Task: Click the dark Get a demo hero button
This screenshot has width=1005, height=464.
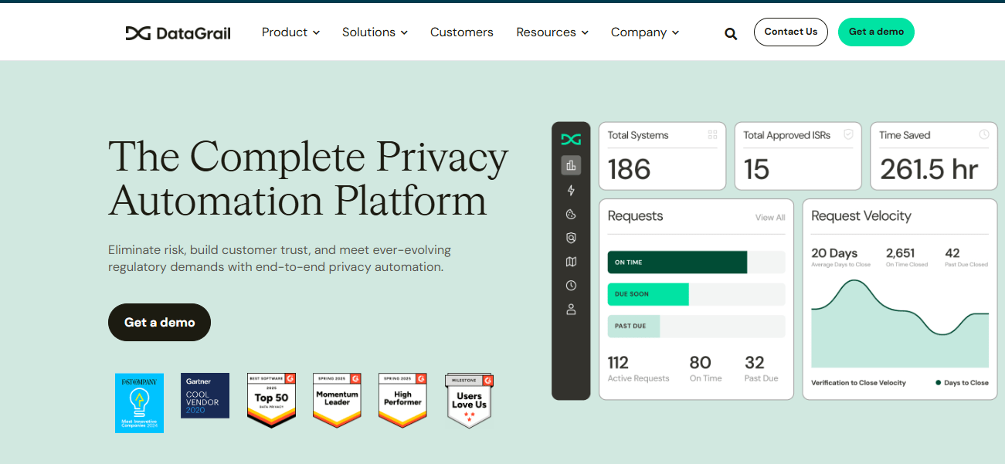Action: click(159, 322)
